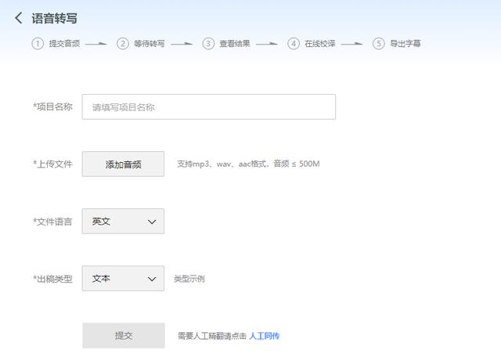
Task: Select step 4 circle for 在线校译
Action: tap(294, 44)
